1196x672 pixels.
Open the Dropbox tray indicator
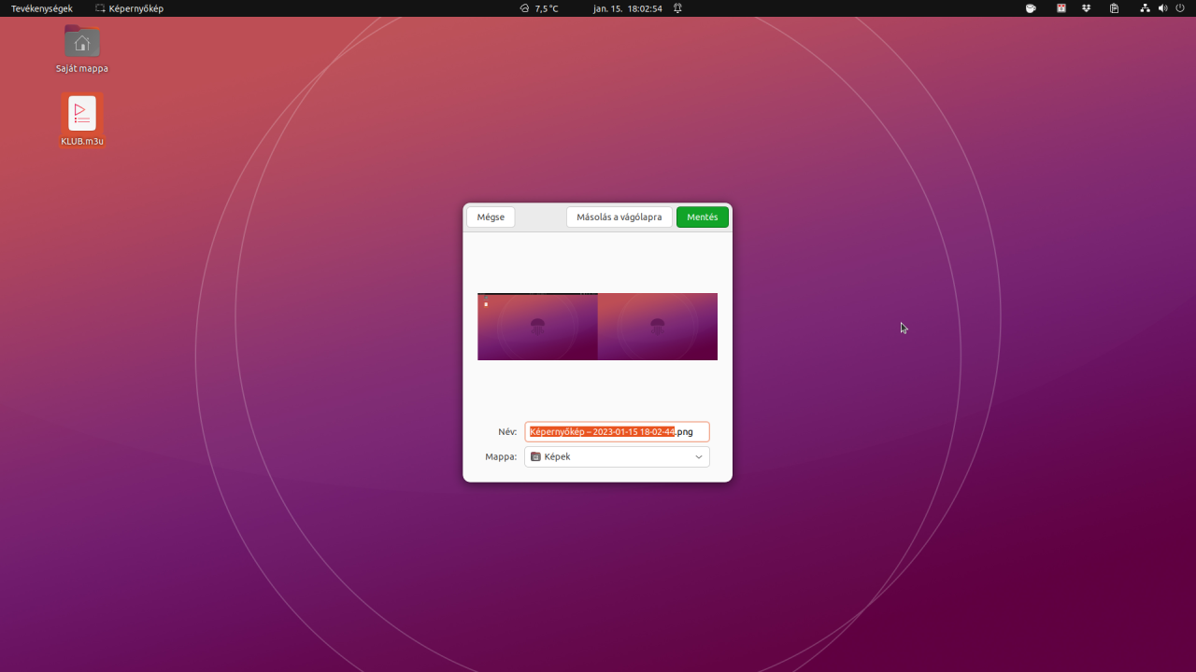point(1087,8)
